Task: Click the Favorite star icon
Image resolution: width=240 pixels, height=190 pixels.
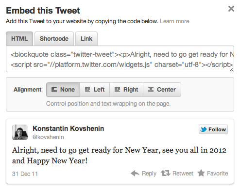Action: point(201,173)
